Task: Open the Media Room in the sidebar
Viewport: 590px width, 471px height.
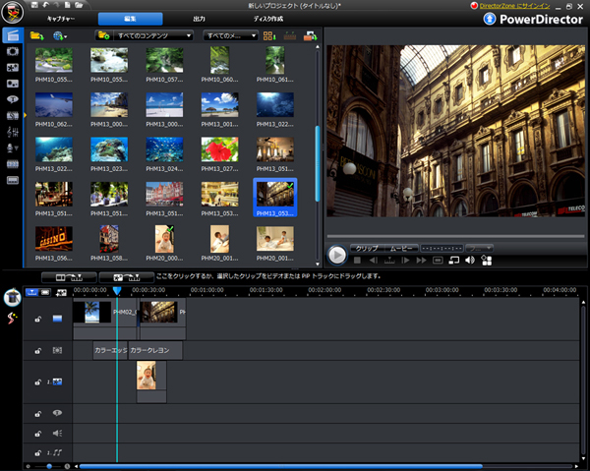Action: 12,35
